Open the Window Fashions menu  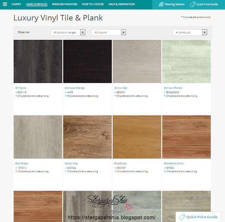tap(65, 4)
